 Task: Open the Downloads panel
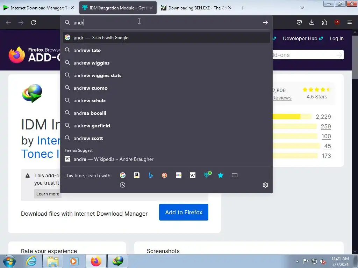point(312,22)
